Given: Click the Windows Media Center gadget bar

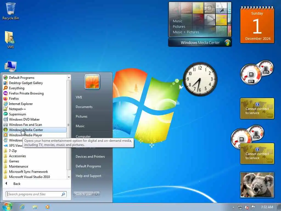Looking at the screenshot, I should 200,43.
